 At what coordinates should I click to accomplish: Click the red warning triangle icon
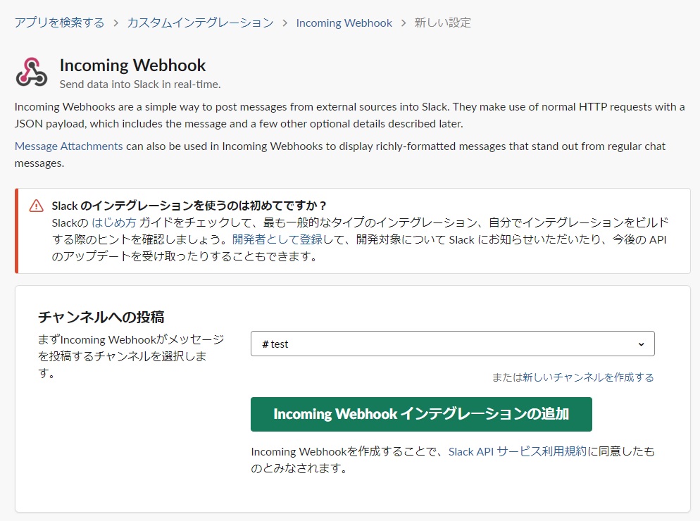click(36, 206)
